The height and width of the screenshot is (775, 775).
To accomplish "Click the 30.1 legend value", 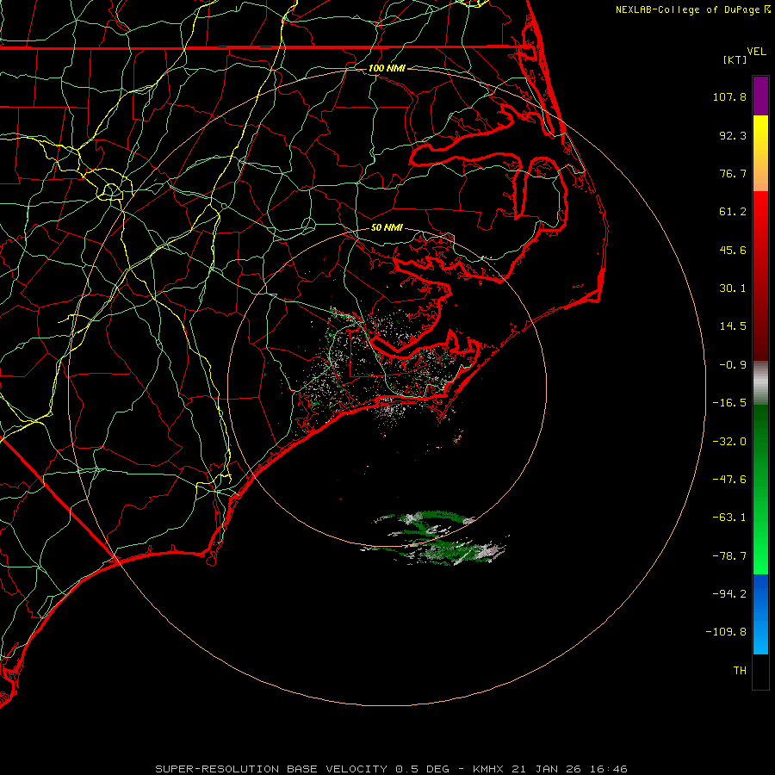I will (x=733, y=288).
